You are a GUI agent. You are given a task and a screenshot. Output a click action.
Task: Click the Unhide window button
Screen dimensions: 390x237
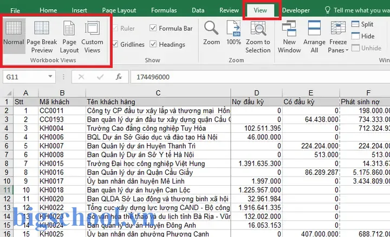pos(366,48)
